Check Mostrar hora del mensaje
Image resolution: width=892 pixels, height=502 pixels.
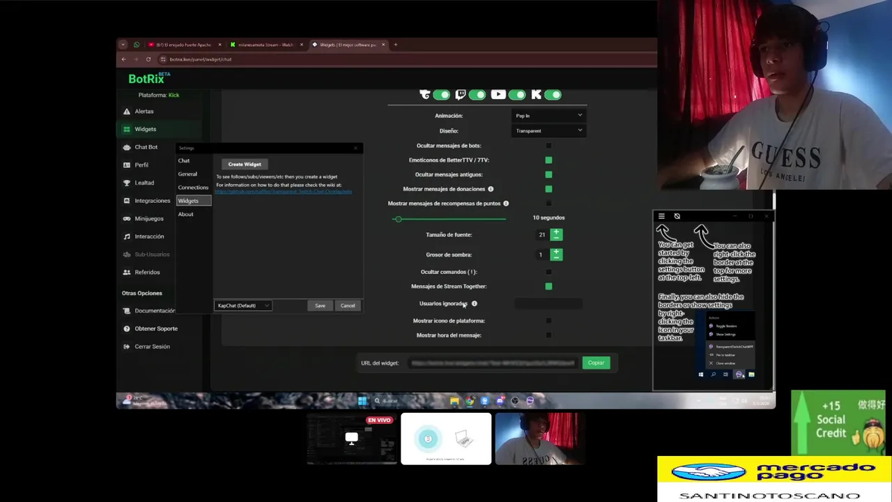tap(548, 335)
